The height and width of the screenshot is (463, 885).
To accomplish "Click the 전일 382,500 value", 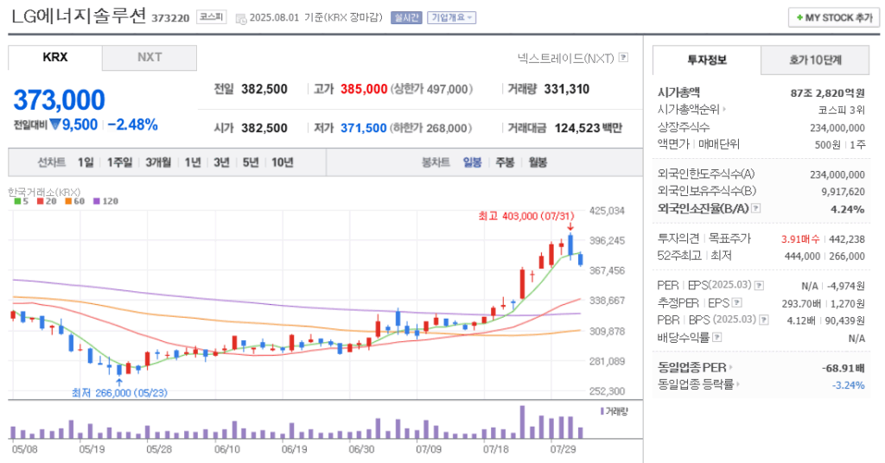I will 264,89.
